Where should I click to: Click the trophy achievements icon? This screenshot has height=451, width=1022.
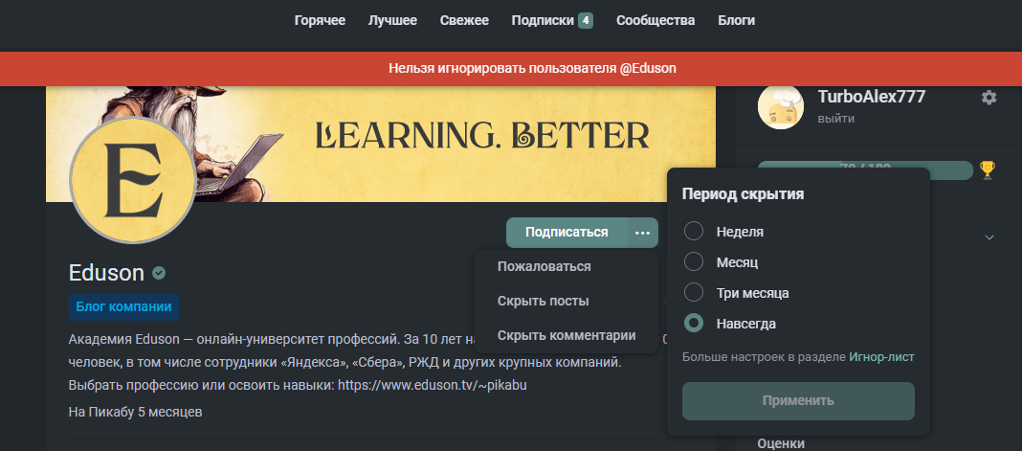point(988,170)
